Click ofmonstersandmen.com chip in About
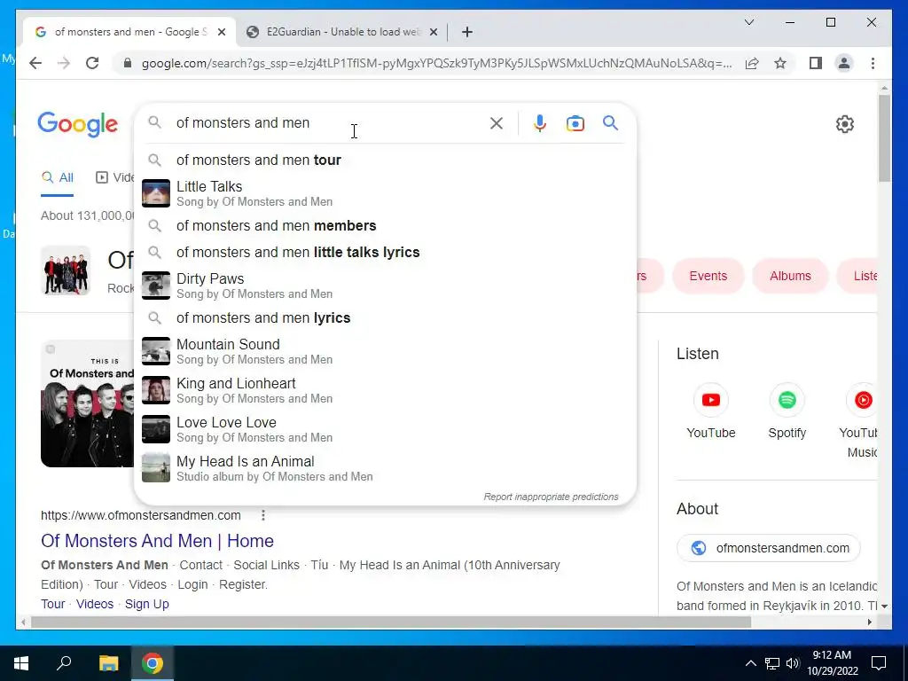 click(x=768, y=548)
